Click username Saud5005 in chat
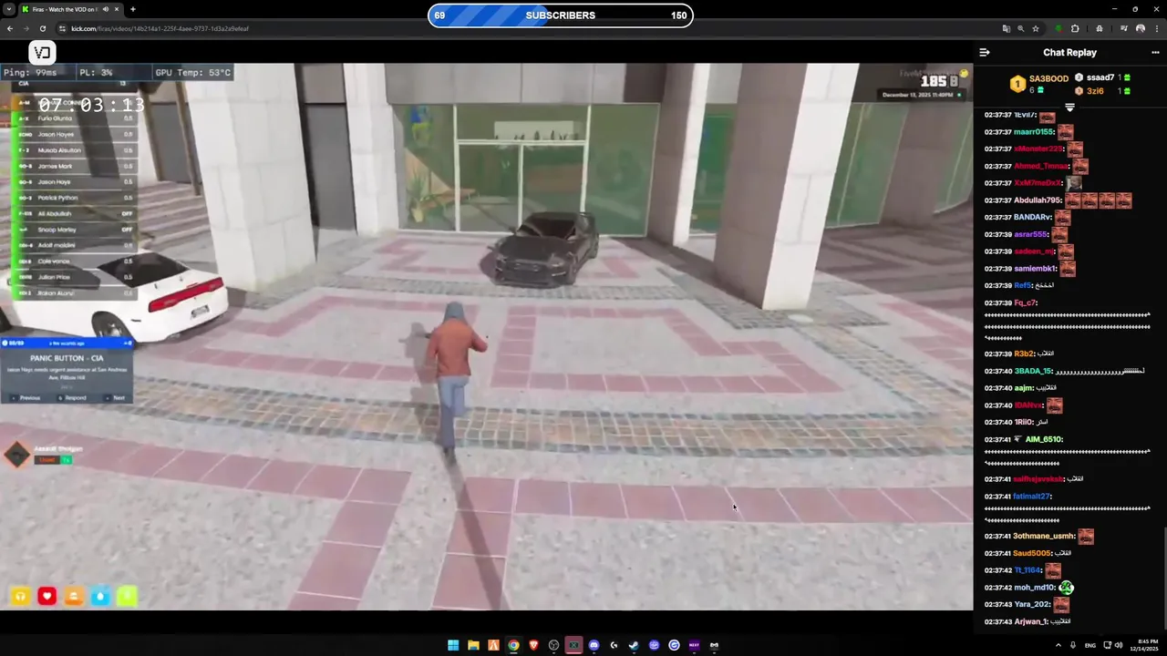This screenshot has height=656, width=1167. point(1032,553)
